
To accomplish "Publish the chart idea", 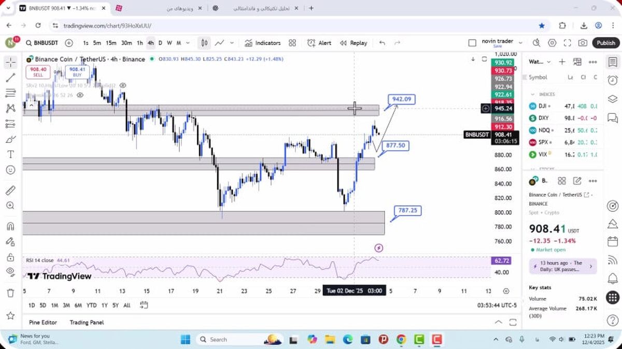I will pos(605,43).
